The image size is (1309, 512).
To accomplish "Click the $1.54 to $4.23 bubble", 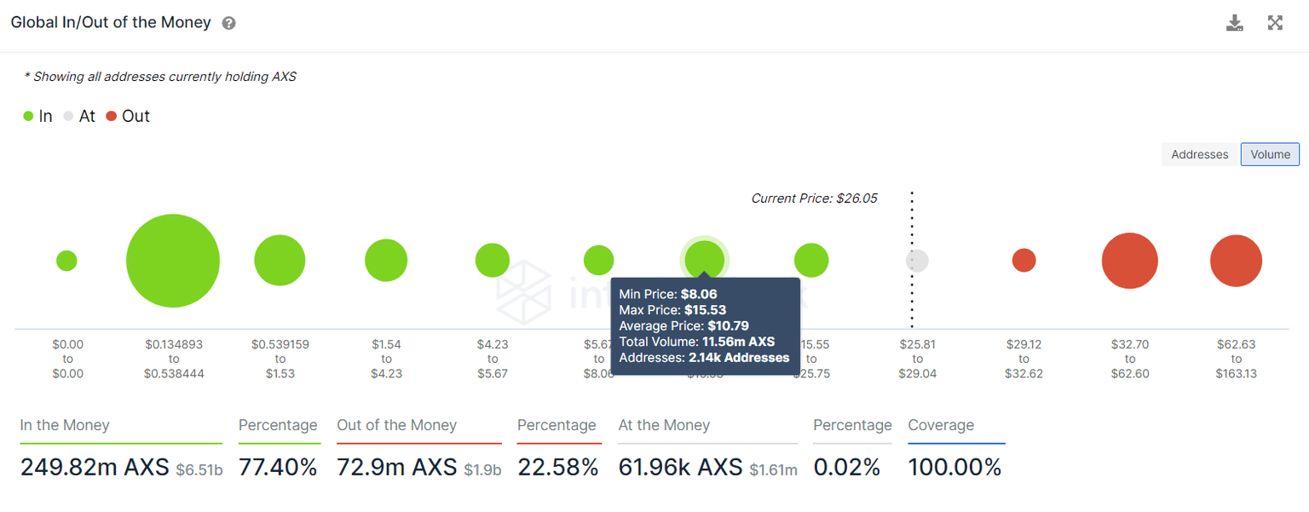I will coord(386,261).
